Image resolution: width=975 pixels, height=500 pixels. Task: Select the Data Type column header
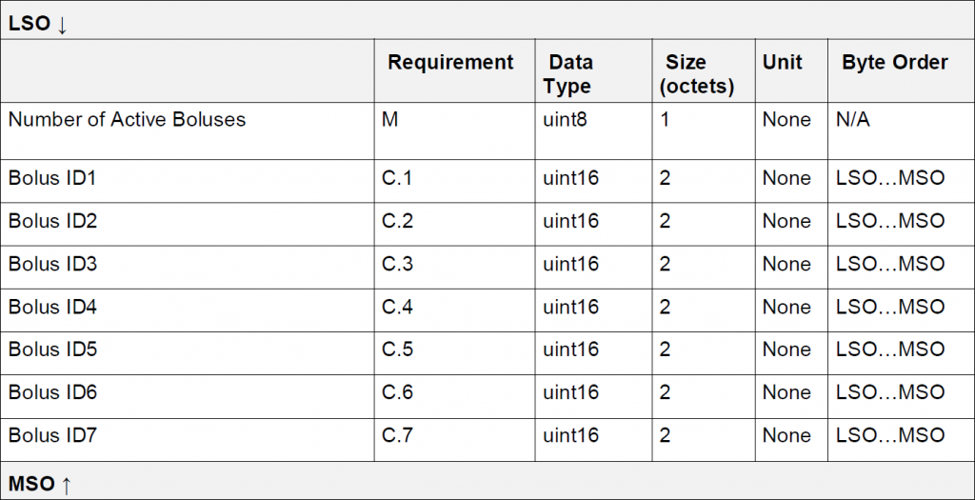click(570, 74)
